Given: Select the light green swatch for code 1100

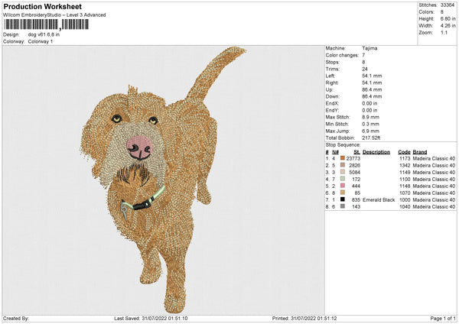Looking at the screenshot, I should tap(343, 179).
